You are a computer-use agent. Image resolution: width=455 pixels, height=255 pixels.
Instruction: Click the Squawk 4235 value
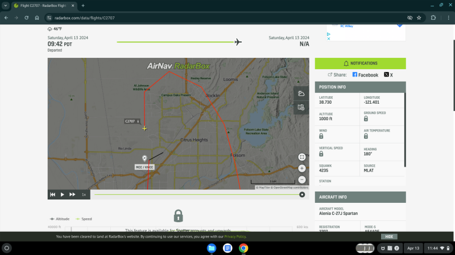324,171
